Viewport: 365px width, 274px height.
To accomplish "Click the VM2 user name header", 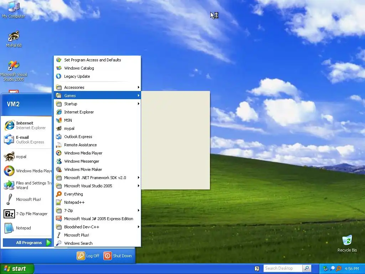I will click(x=13, y=104).
